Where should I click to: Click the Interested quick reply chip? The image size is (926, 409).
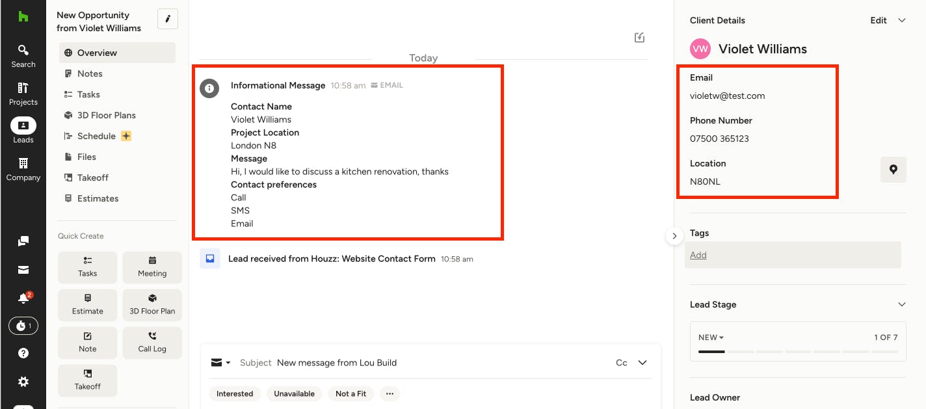235,393
